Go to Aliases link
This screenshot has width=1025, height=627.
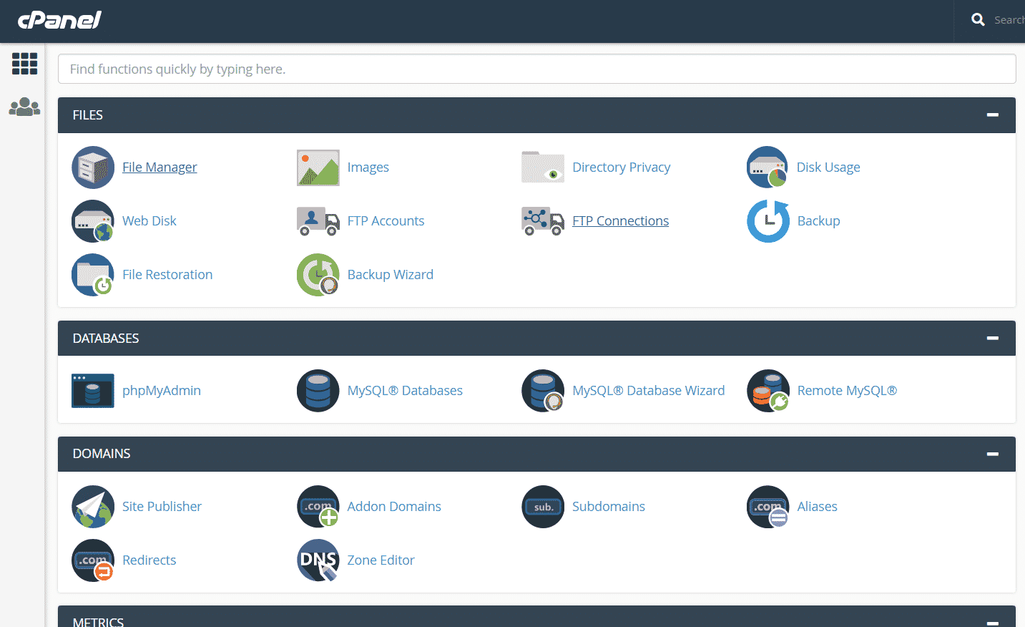click(x=818, y=507)
